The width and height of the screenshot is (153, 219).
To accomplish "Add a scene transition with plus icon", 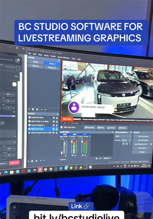I will [123, 144].
